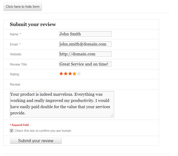Focus the Name field containing John Smith
178x156 pixels.
(85, 34)
